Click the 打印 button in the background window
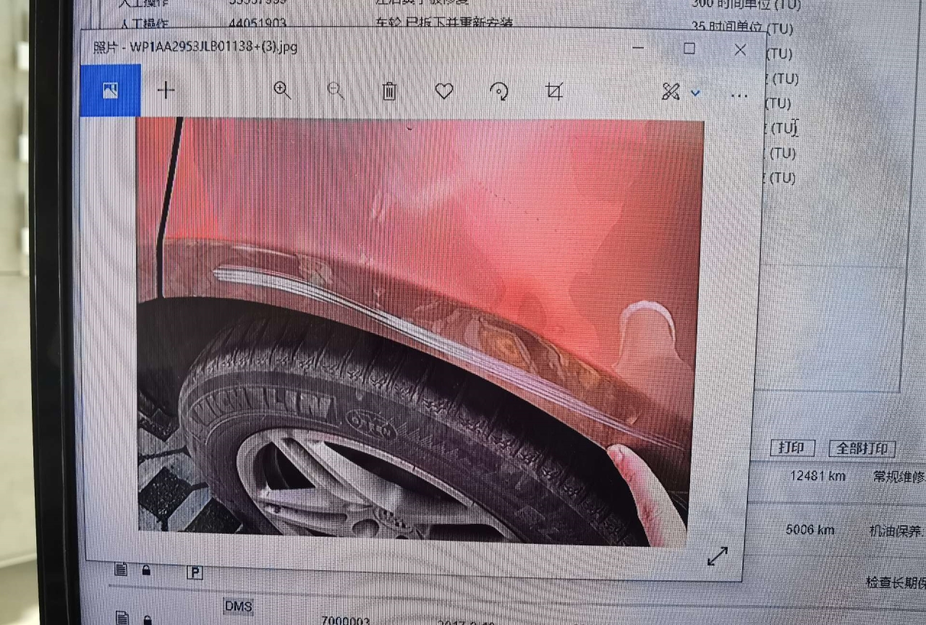Image resolution: width=926 pixels, height=625 pixels. coord(792,448)
